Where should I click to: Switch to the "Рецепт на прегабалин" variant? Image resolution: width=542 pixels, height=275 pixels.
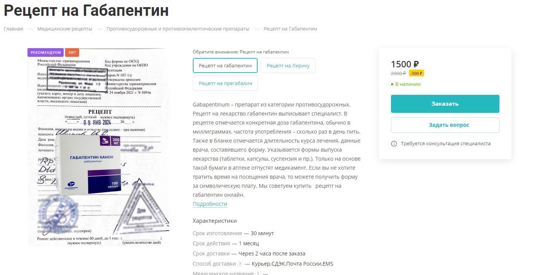click(x=225, y=83)
